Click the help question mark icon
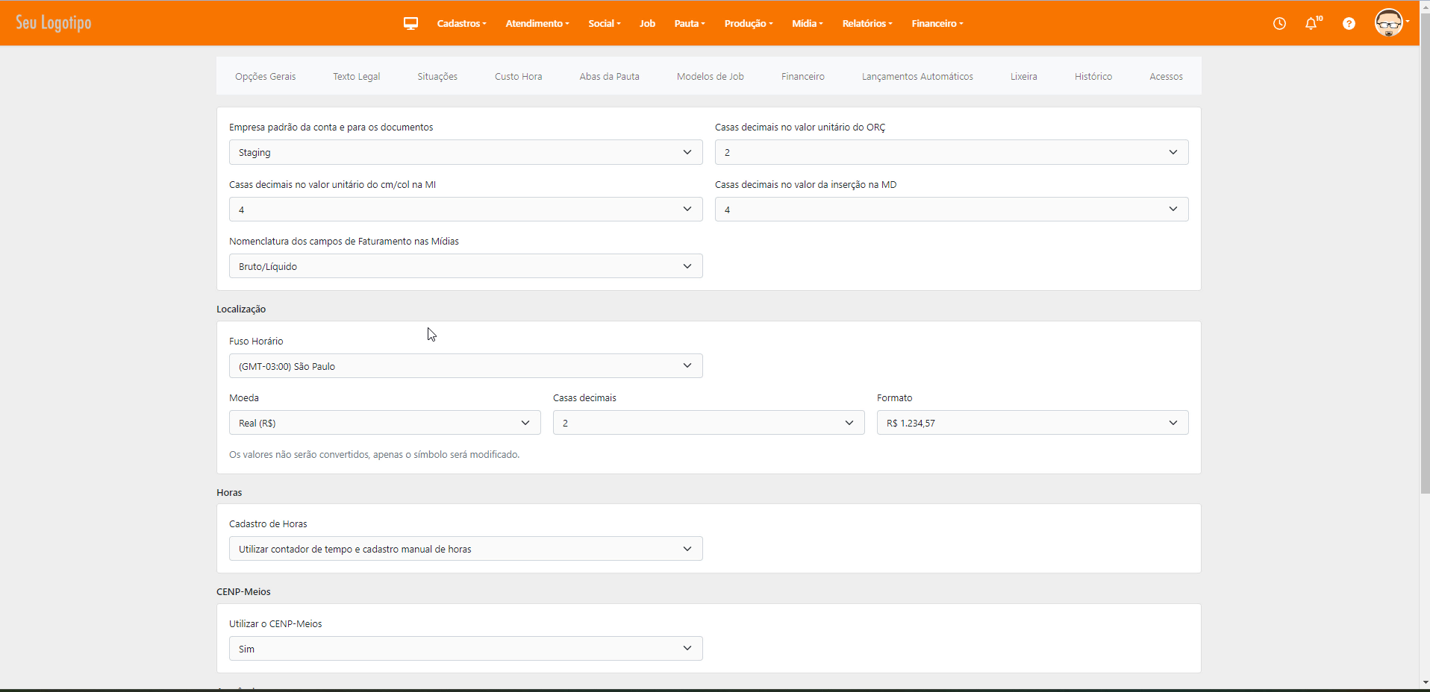This screenshot has width=1430, height=692. pyautogui.click(x=1349, y=23)
